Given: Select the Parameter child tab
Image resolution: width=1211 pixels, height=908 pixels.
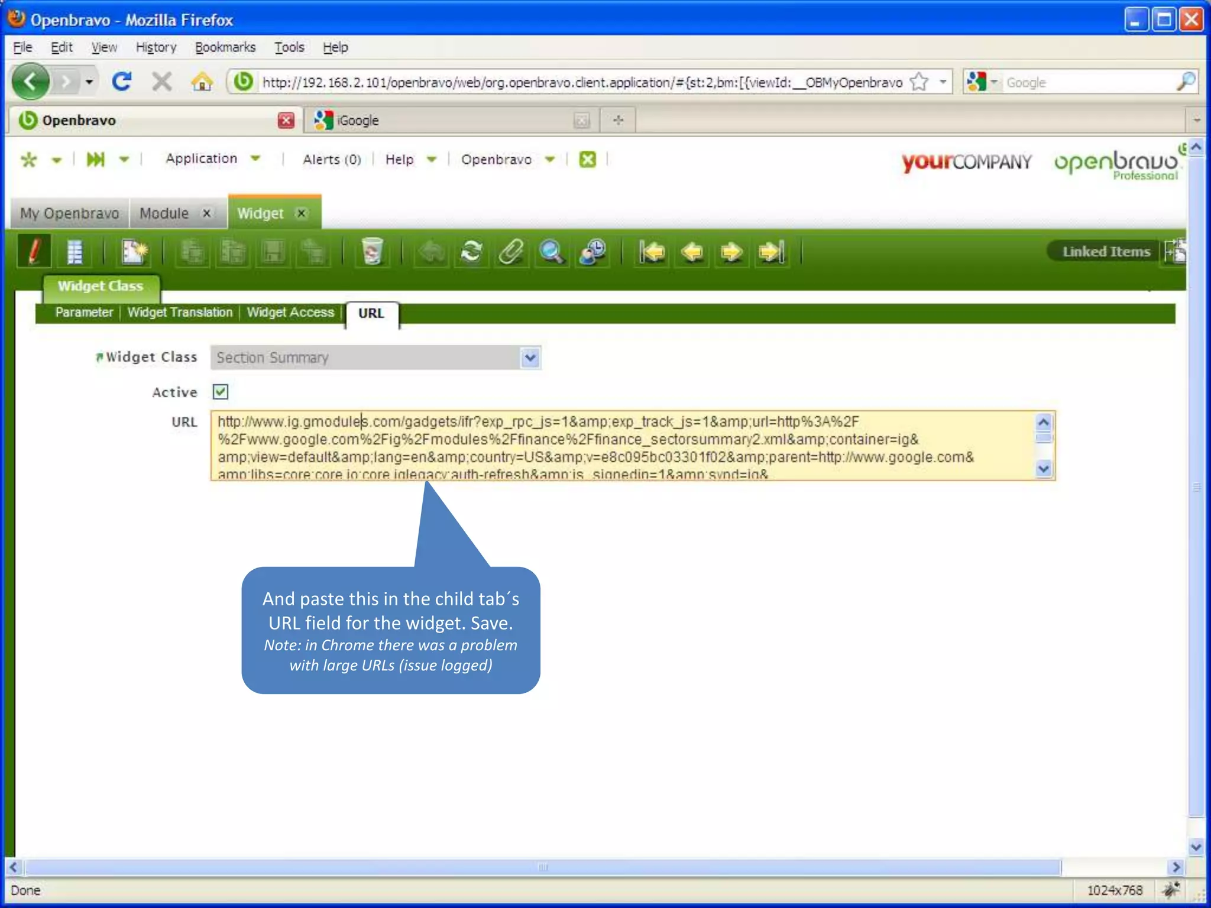Looking at the screenshot, I should (84, 312).
